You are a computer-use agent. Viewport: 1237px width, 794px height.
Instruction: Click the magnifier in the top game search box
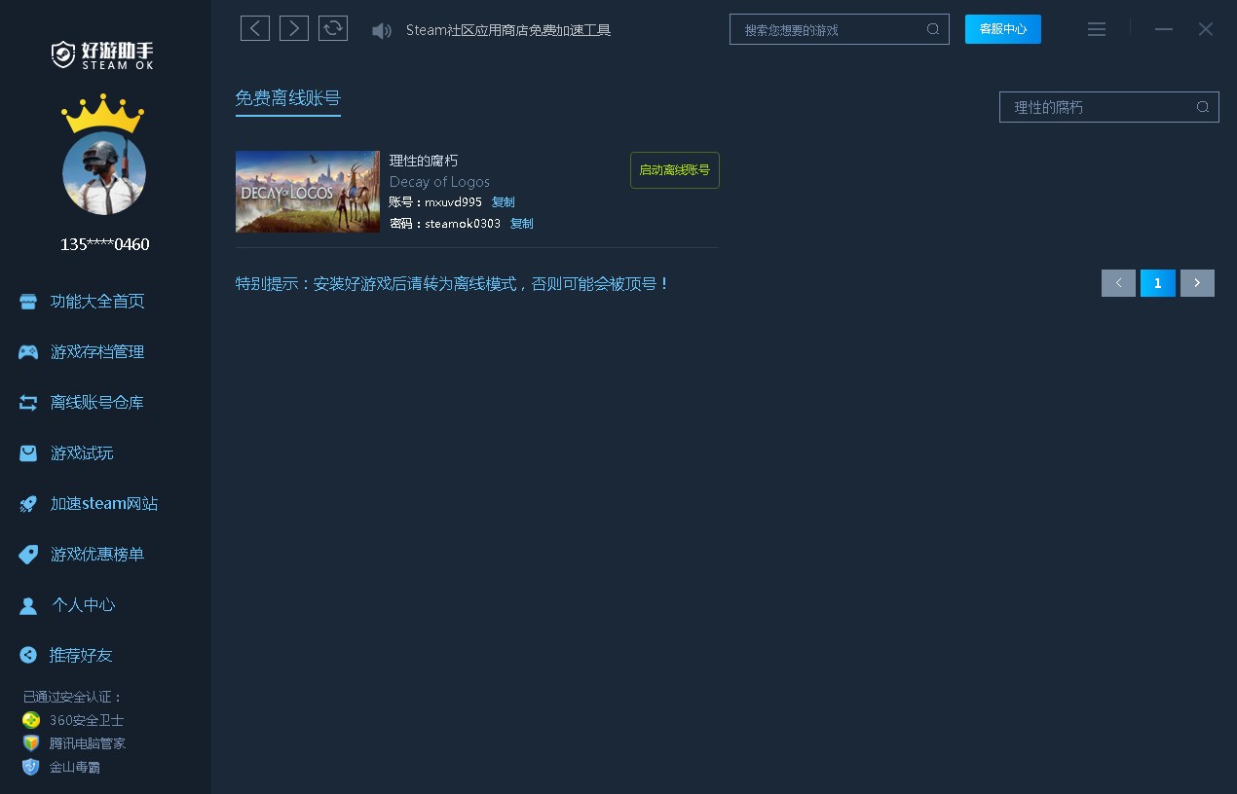[933, 29]
